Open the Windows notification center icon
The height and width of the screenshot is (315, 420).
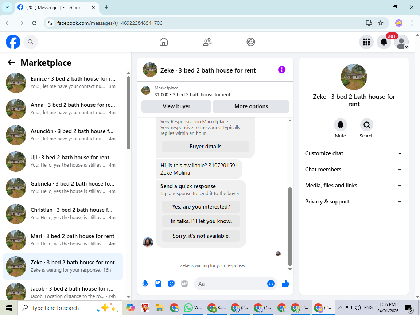[x=409, y=308]
